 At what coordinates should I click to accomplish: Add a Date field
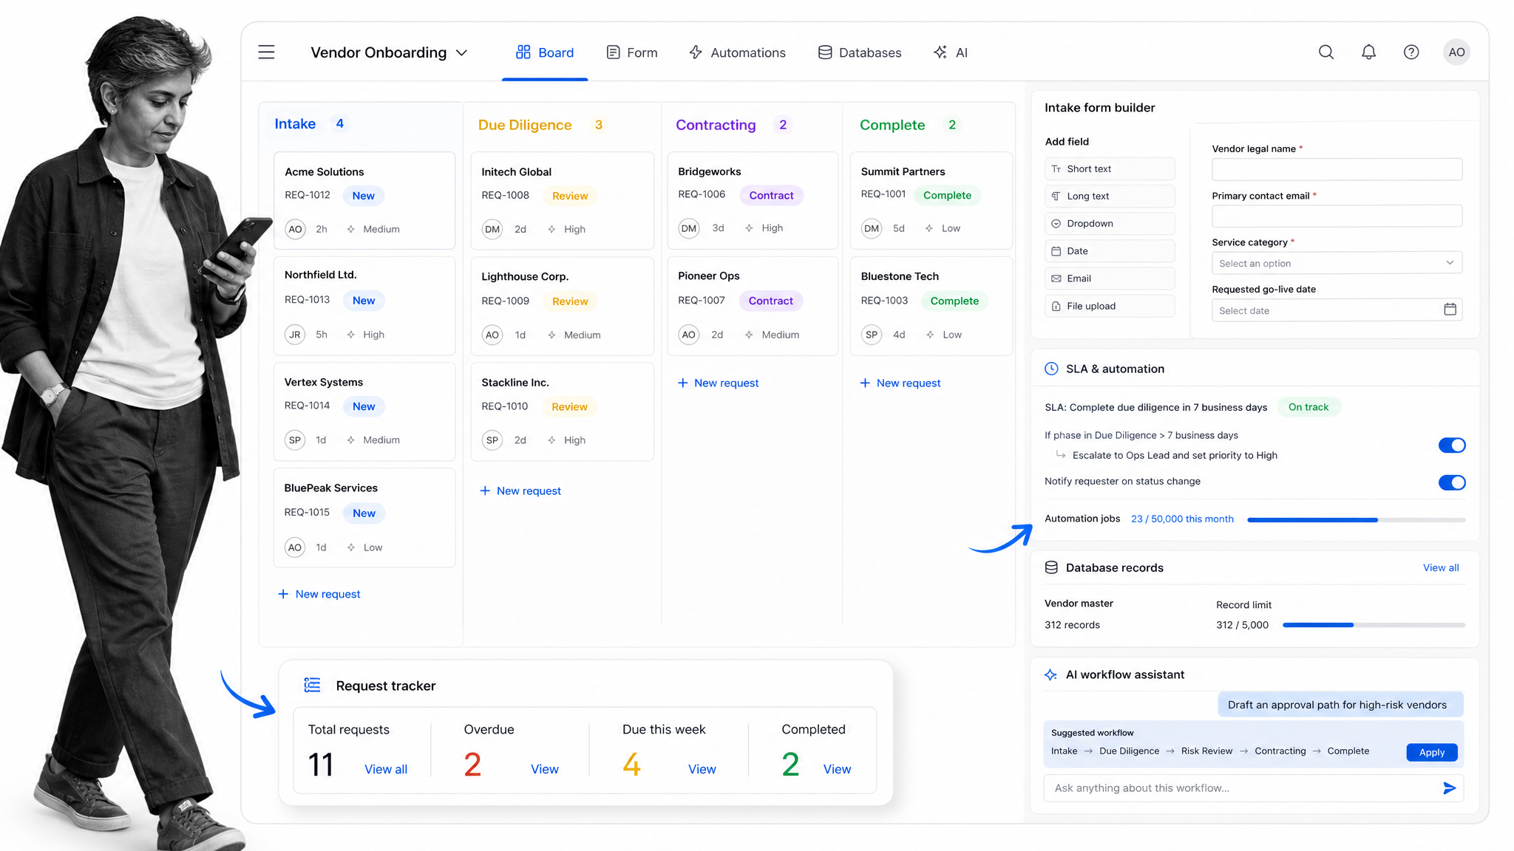click(x=1110, y=251)
